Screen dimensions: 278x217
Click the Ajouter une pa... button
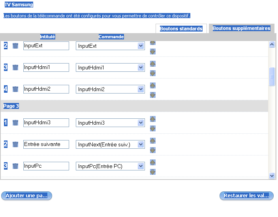click(x=26, y=196)
